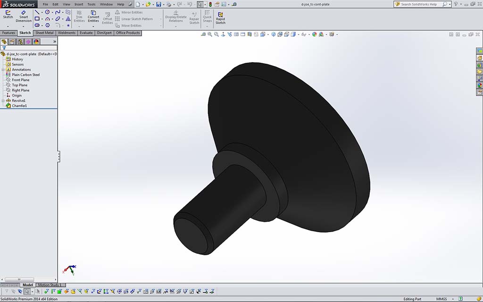Open the Sketch button dropdown arrow
Screen dimensions: 483x302
click(8, 26)
